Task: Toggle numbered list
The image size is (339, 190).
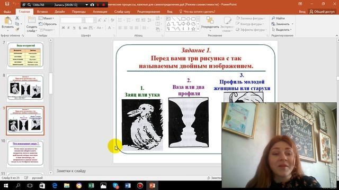Action: click(129, 20)
